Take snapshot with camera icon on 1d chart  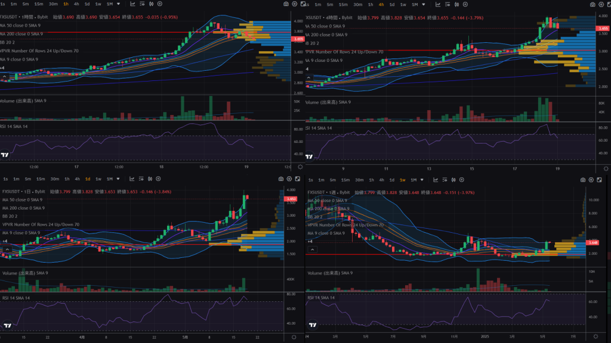(281, 179)
